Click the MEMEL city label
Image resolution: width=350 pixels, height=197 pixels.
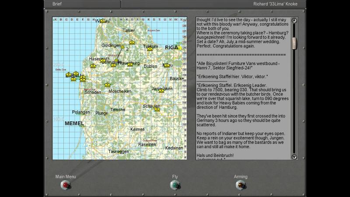[x=74, y=123]
